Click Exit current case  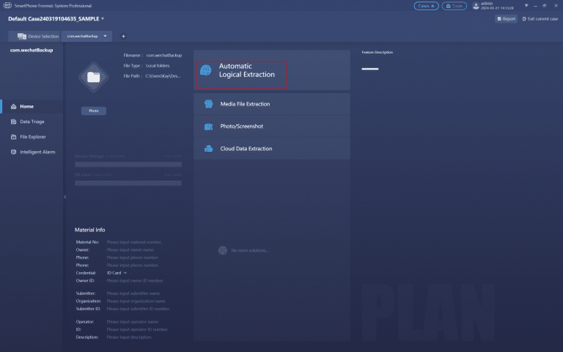[x=540, y=18]
